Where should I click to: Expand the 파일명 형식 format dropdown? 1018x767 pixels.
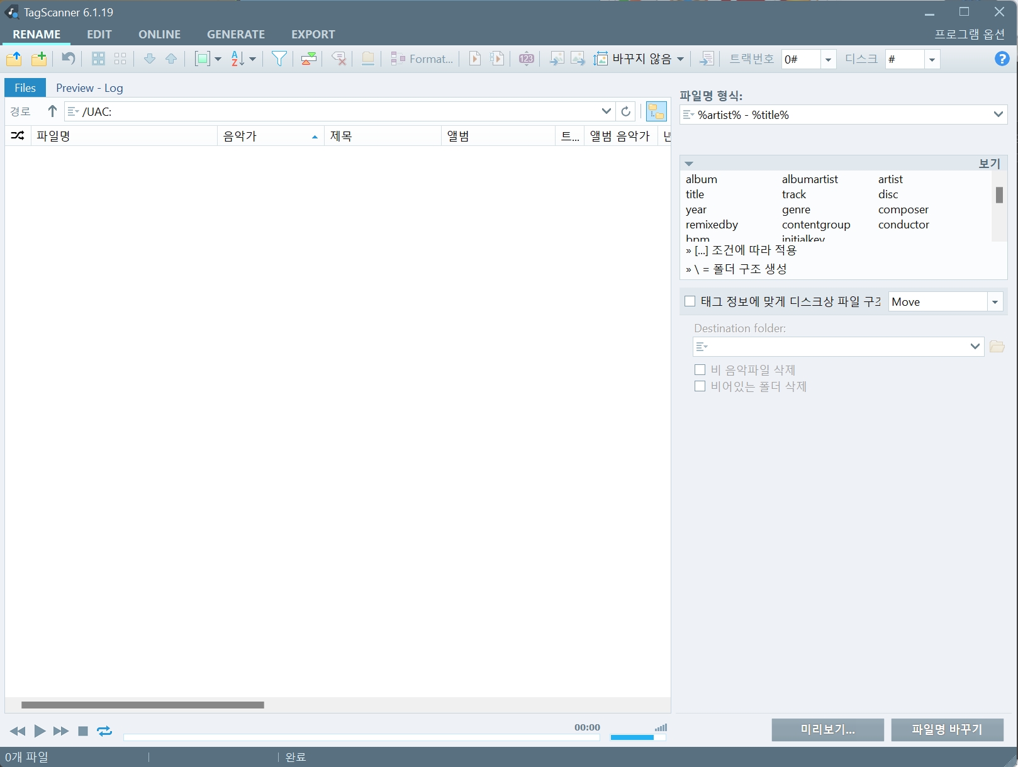pyautogui.click(x=998, y=115)
